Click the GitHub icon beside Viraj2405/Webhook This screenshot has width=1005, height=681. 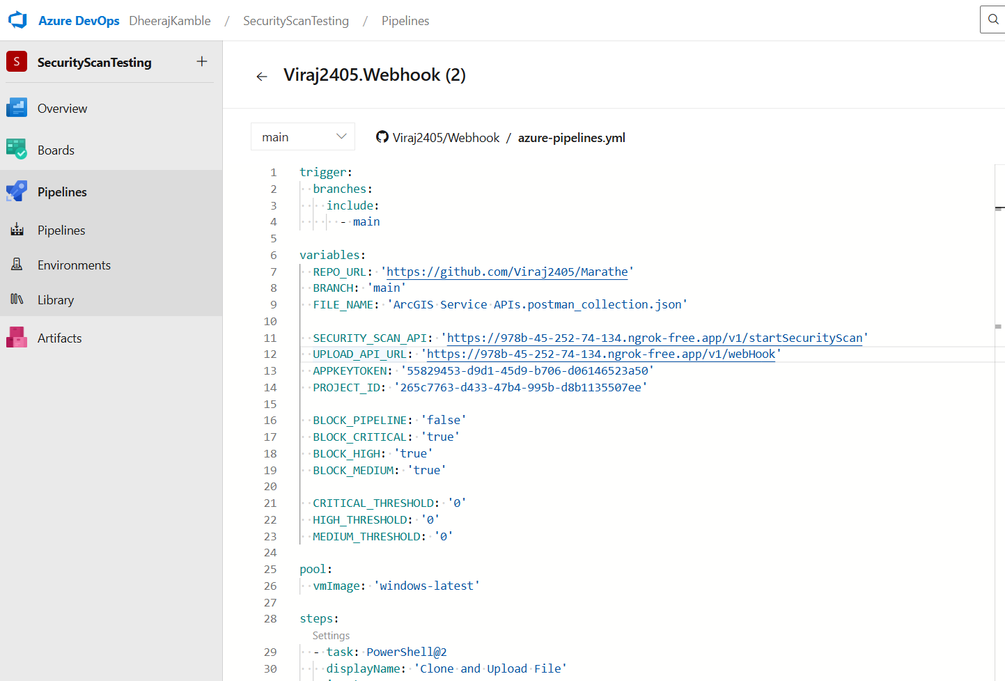(x=382, y=137)
